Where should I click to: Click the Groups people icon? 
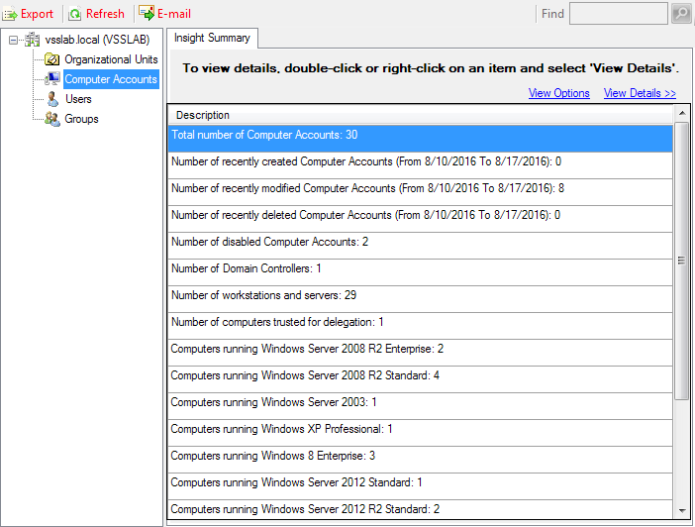point(52,119)
